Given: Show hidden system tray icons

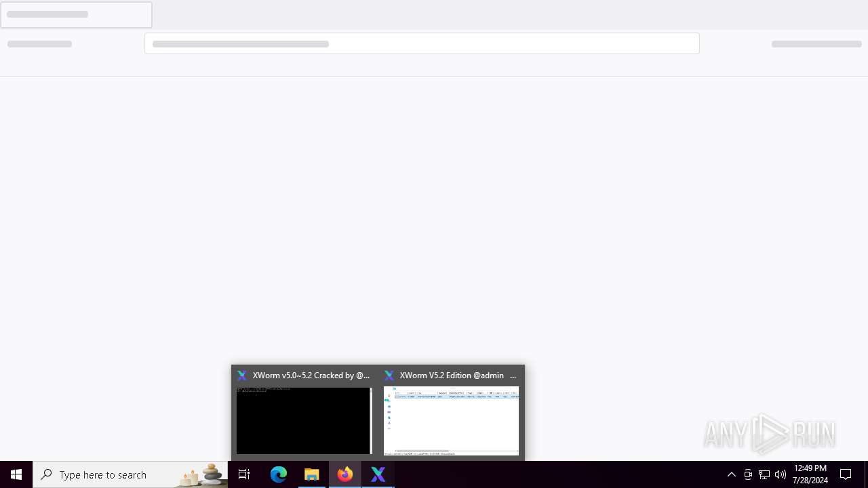Looking at the screenshot, I should pyautogui.click(x=731, y=474).
